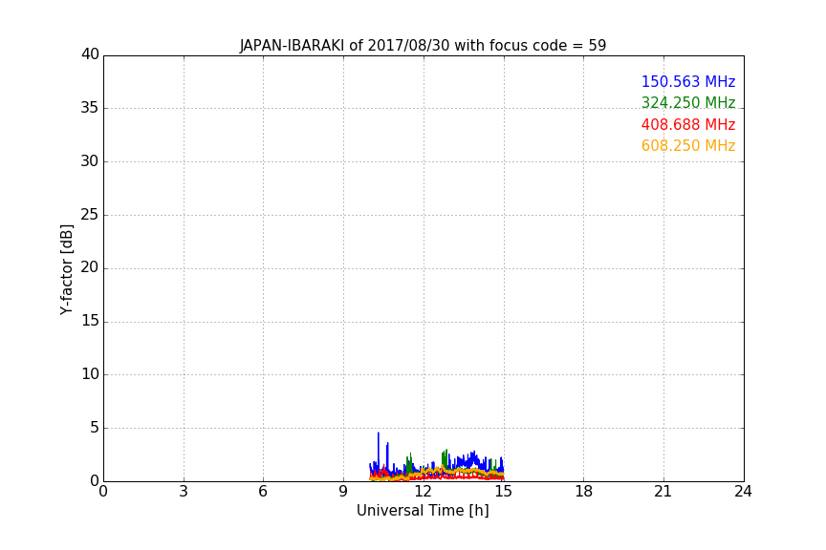The width and height of the screenshot is (826, 550).
Task: Select the 608.250 MHz legend label
Action: coord(688,146)
